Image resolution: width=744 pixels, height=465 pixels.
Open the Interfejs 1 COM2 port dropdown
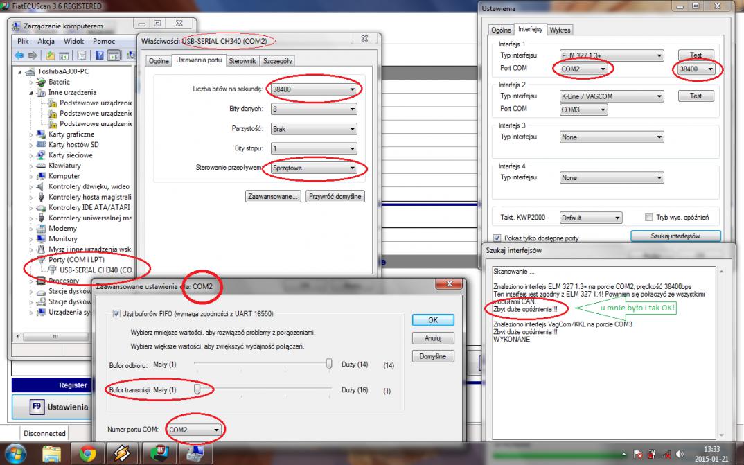coord(583,69)
